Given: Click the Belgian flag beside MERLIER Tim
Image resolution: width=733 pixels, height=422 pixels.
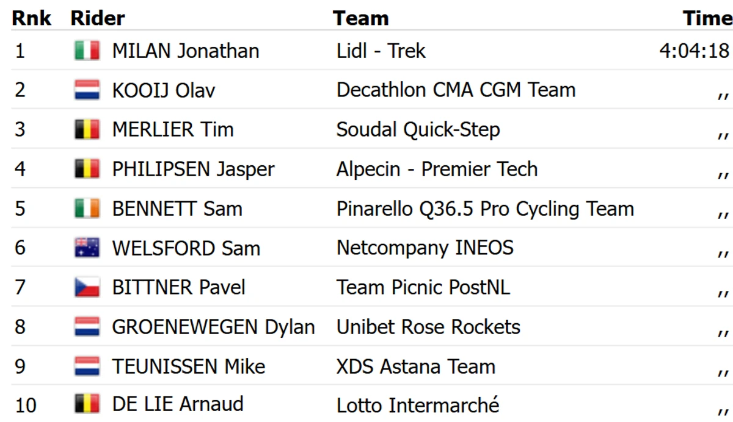Looking at the screenshot, I should click(x=87, y=130).
